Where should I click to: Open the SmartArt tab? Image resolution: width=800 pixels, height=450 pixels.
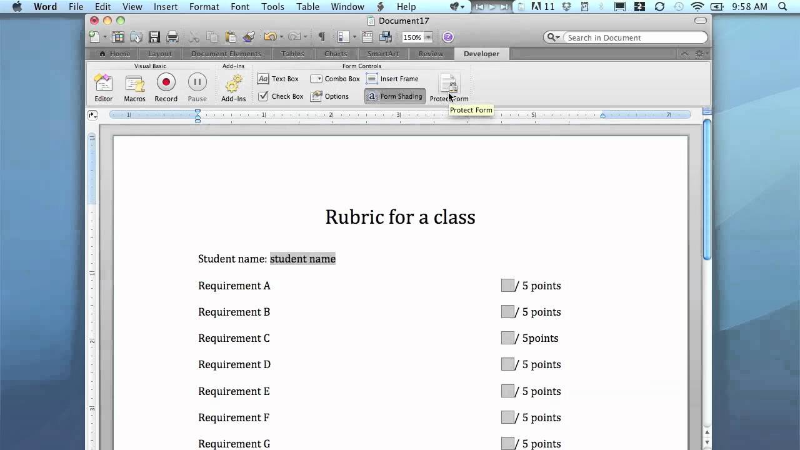pyautogui.click(x=383, y=54)
